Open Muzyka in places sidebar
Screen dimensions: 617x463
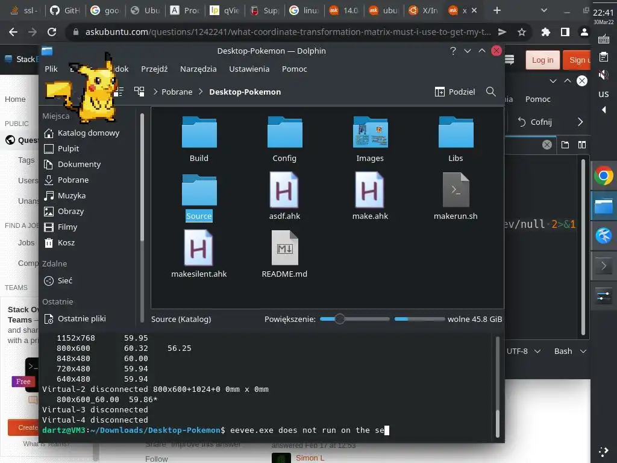(64, 196)
